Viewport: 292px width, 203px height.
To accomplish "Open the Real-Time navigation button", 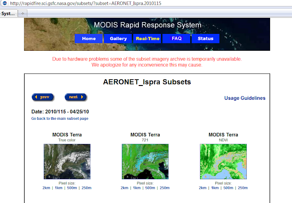I will 147,38.
